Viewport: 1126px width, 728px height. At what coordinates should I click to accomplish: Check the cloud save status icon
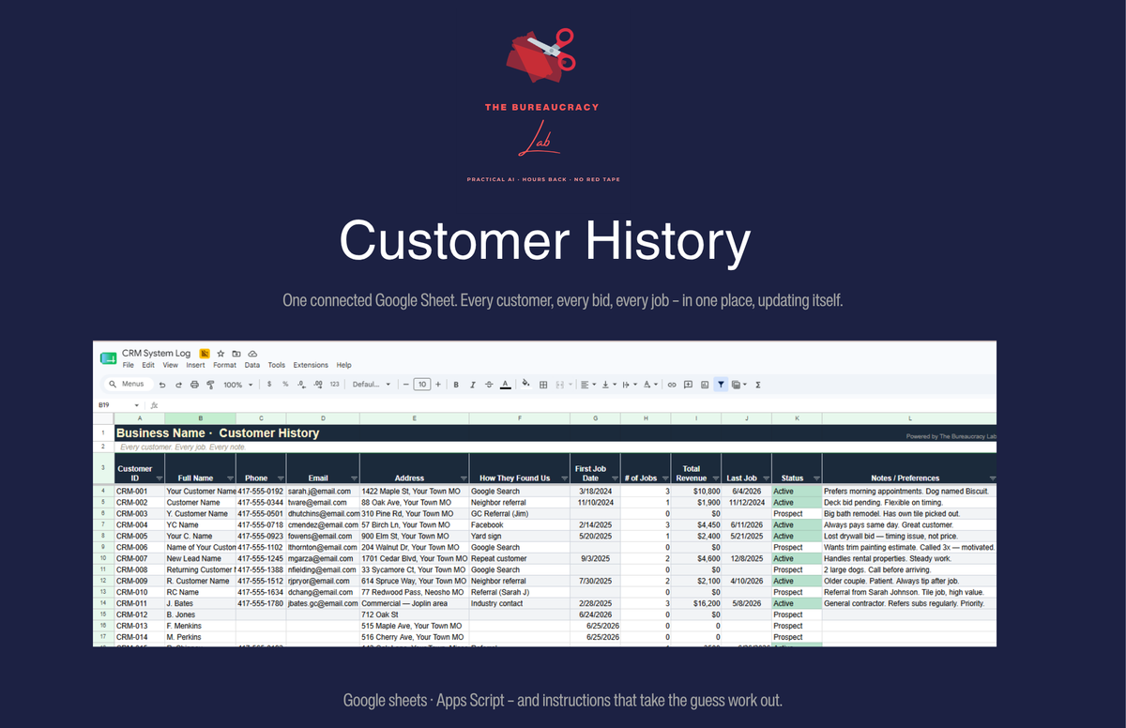252,354
